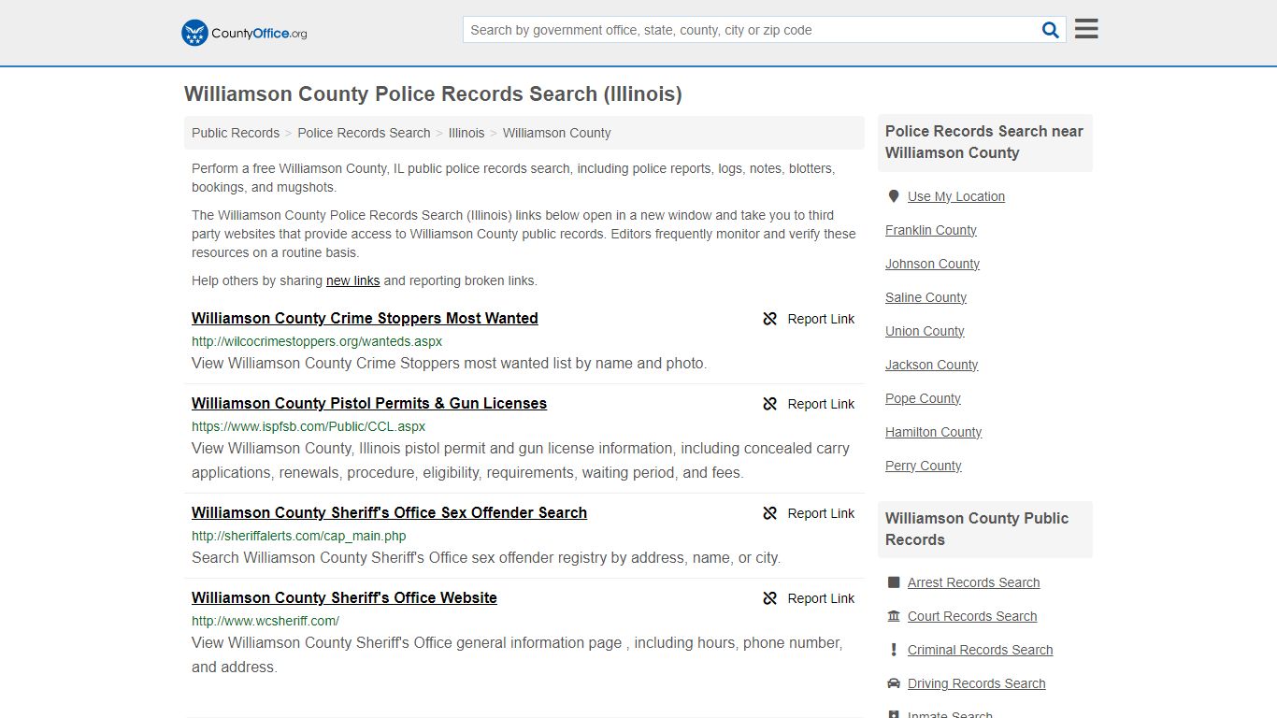The width and height of the screenshot is (1277, 718).
Task: Click Use My Location link
Action: tap(956, 196)
